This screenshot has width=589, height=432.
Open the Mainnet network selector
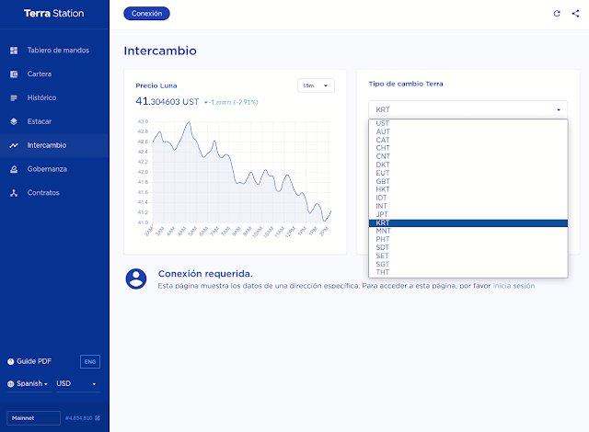(x=33, y=418)
